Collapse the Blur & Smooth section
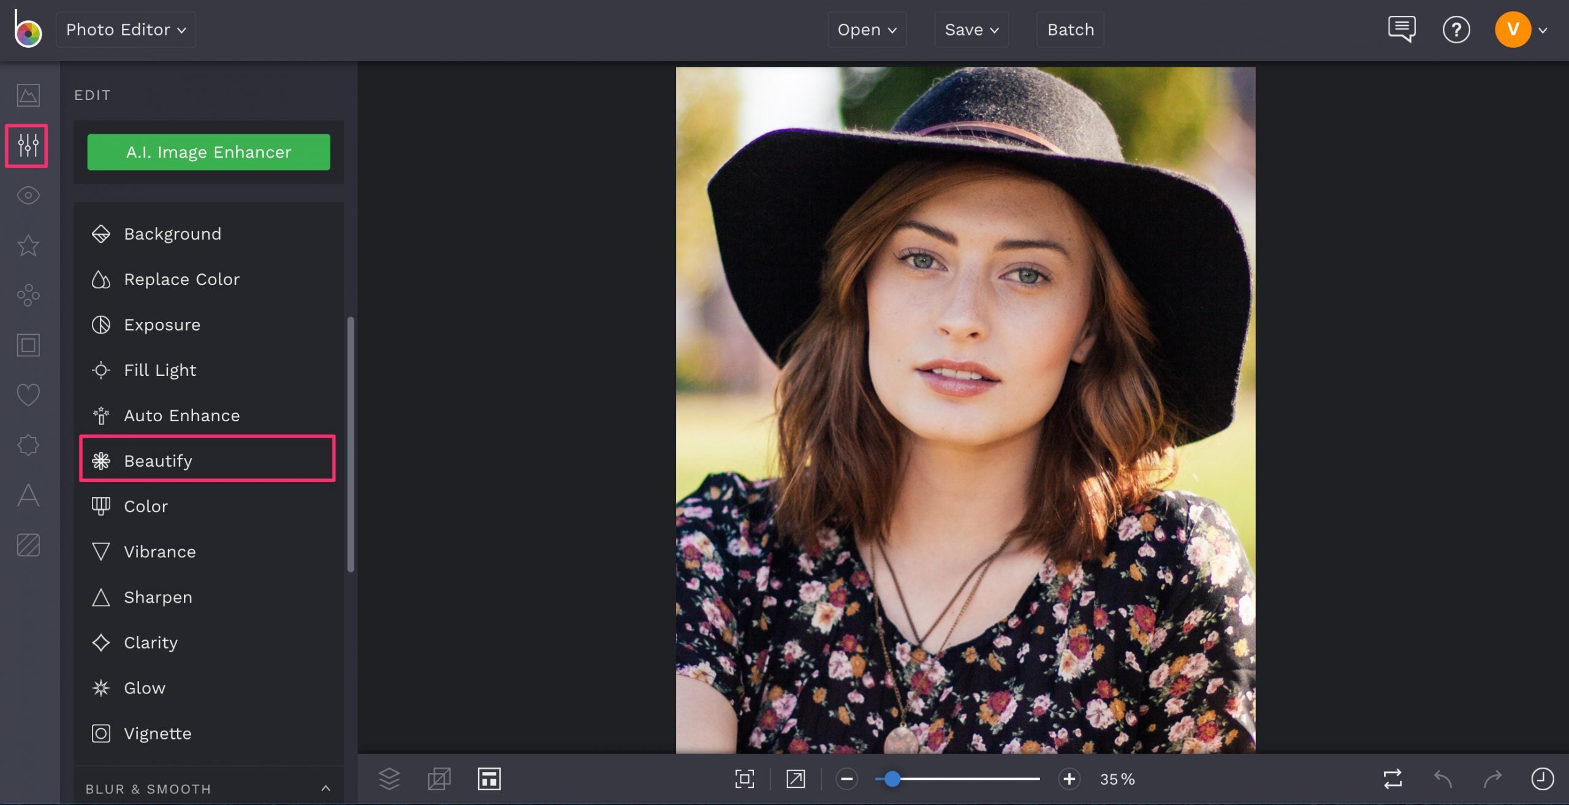The width and height of the screenshot is (1569, 805). 325,788
